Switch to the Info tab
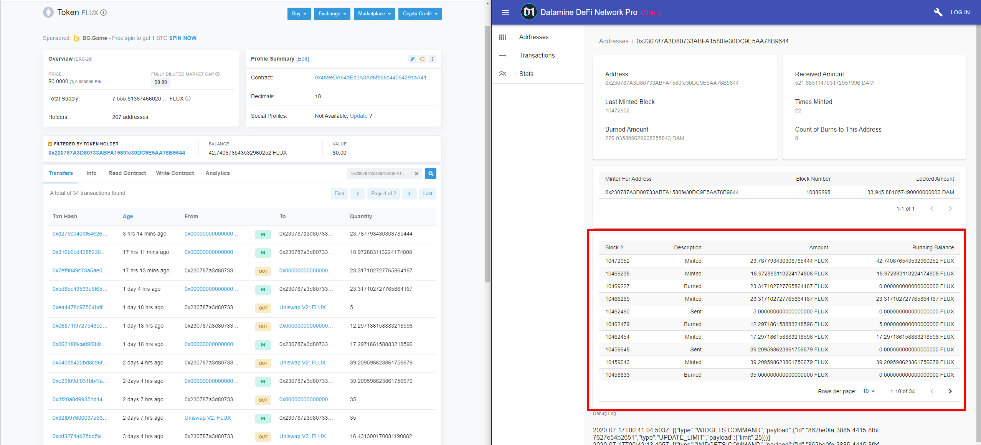 click(91, 173)
